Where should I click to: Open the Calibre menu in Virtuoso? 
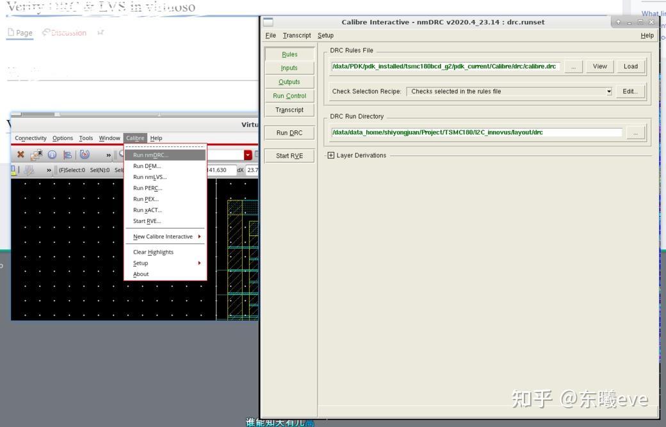[134, 137]
